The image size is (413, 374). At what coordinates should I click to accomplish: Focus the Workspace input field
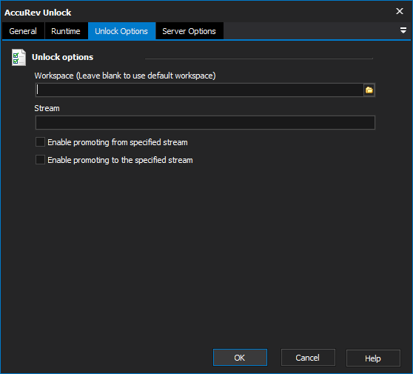click(x=200, y=90)
